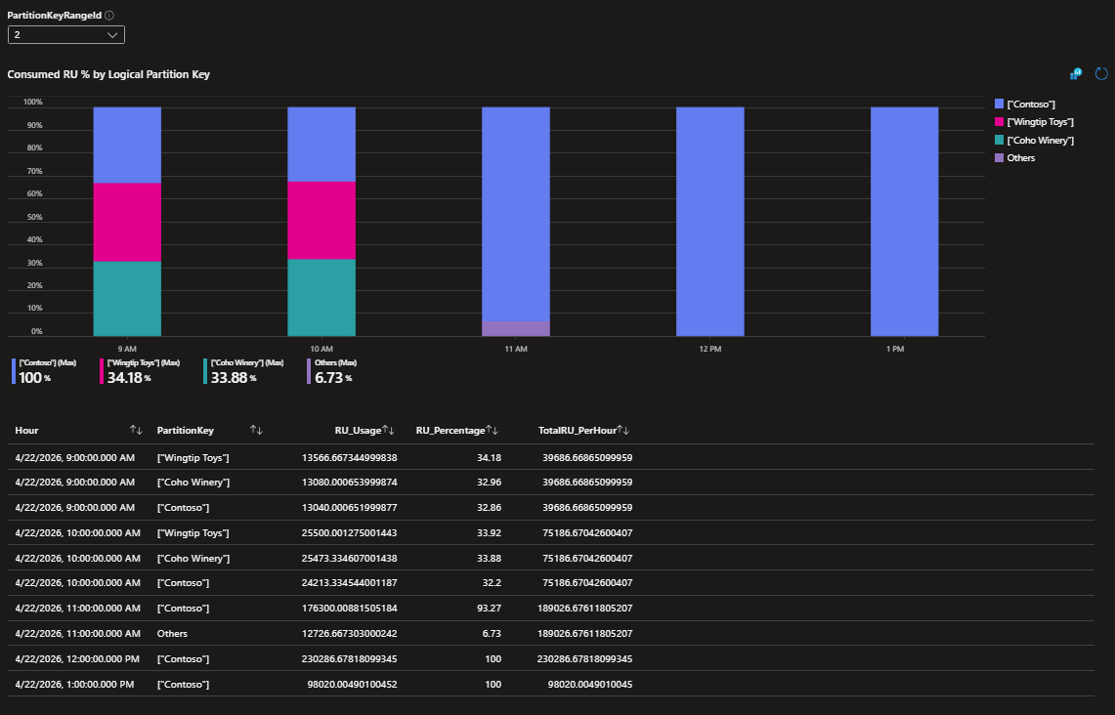Select cell 13080.000653999874 RU usage
Viewport: 1115px width, 715px height.
click(x=349, y=482)
